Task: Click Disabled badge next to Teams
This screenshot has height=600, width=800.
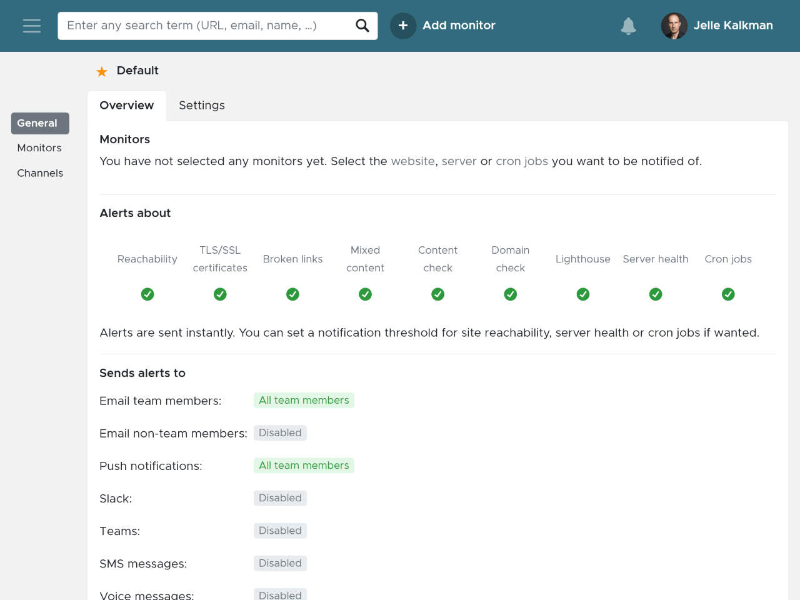Action: (x=280, y=530)
